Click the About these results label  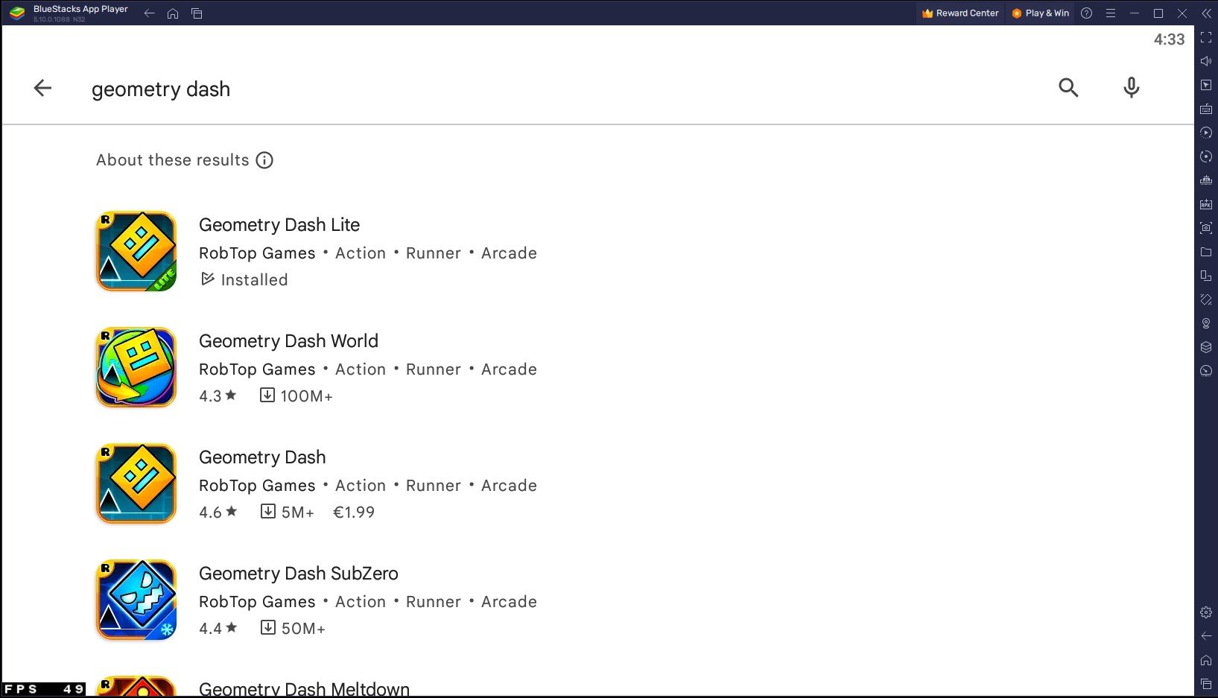point(173,160)
